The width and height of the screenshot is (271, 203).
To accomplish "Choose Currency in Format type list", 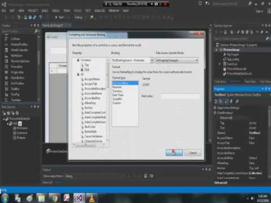I will click(x=117, y=91).
